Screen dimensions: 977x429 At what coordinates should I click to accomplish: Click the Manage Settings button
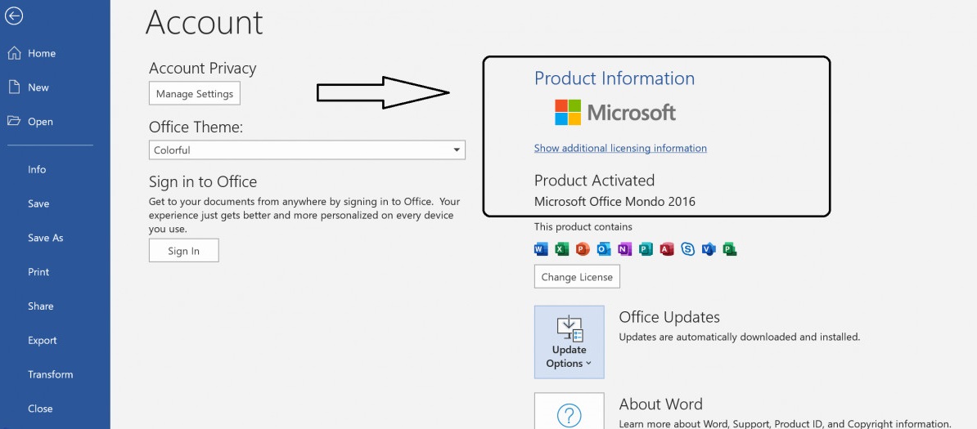(x=195, y=93)
